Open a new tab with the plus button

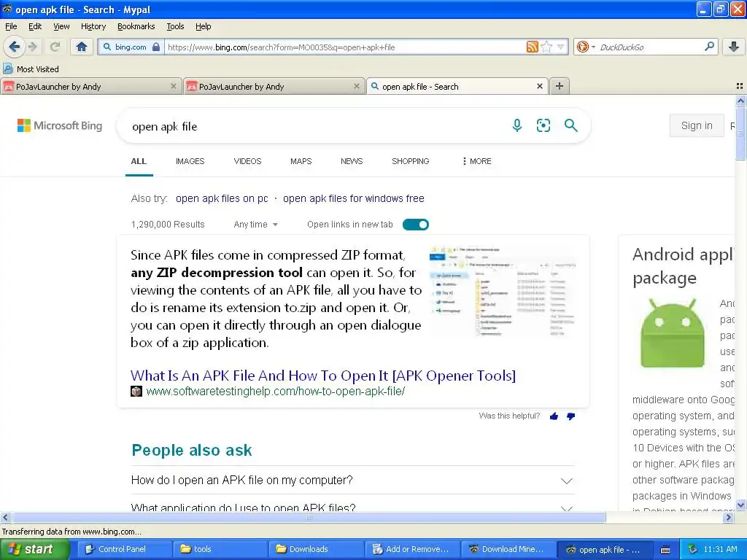[560, 86]
